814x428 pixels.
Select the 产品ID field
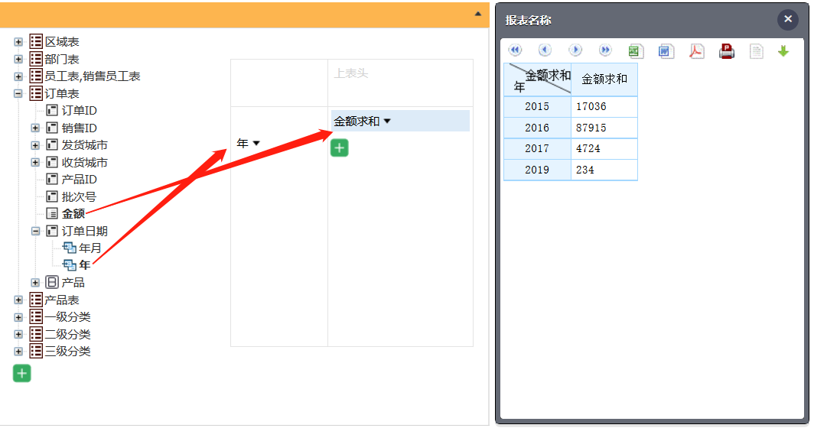79,180
